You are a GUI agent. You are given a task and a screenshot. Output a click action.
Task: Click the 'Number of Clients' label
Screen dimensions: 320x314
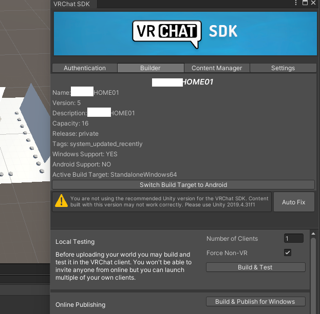[x=232, y=239]
